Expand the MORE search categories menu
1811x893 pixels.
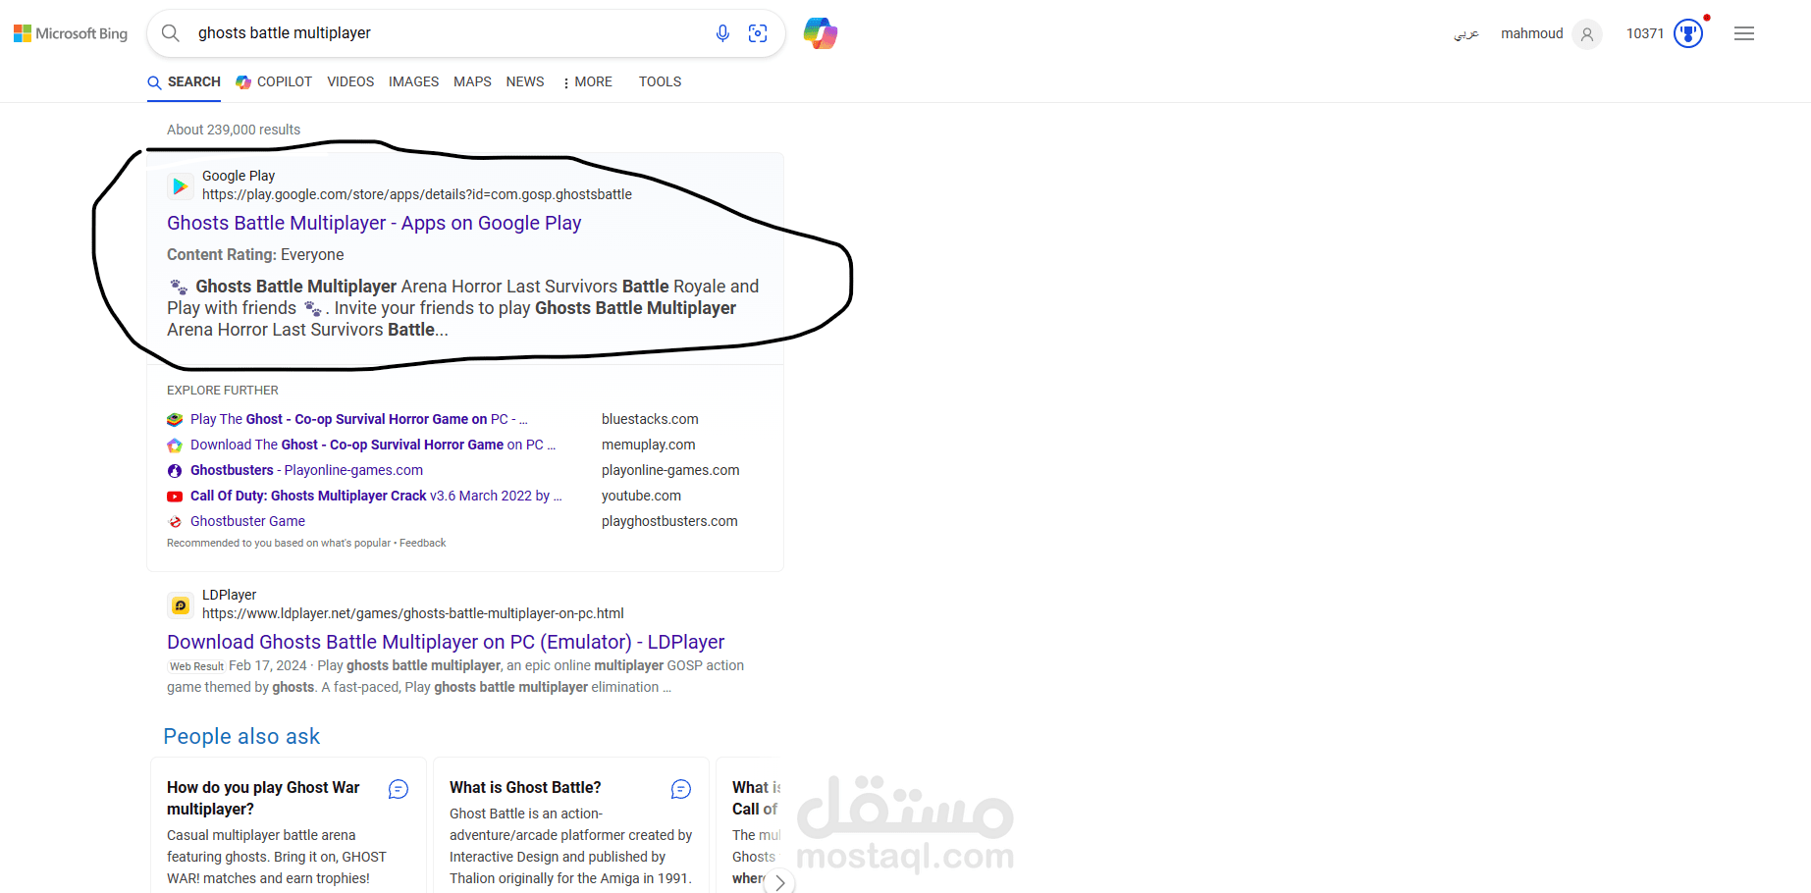(587, 81)
